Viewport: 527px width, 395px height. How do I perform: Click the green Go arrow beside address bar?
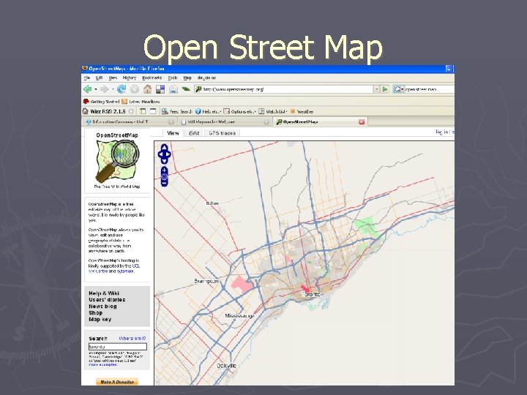(385, 89)
